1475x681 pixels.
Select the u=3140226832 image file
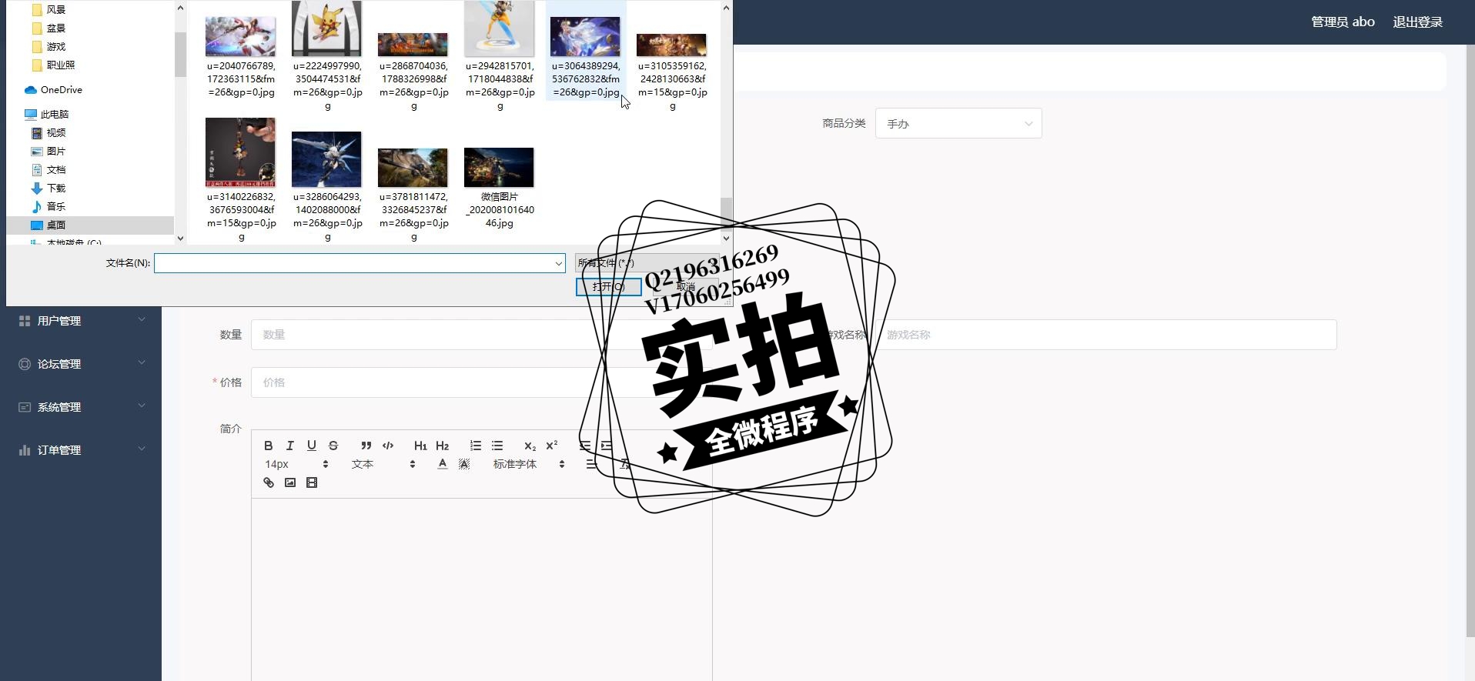241,179
